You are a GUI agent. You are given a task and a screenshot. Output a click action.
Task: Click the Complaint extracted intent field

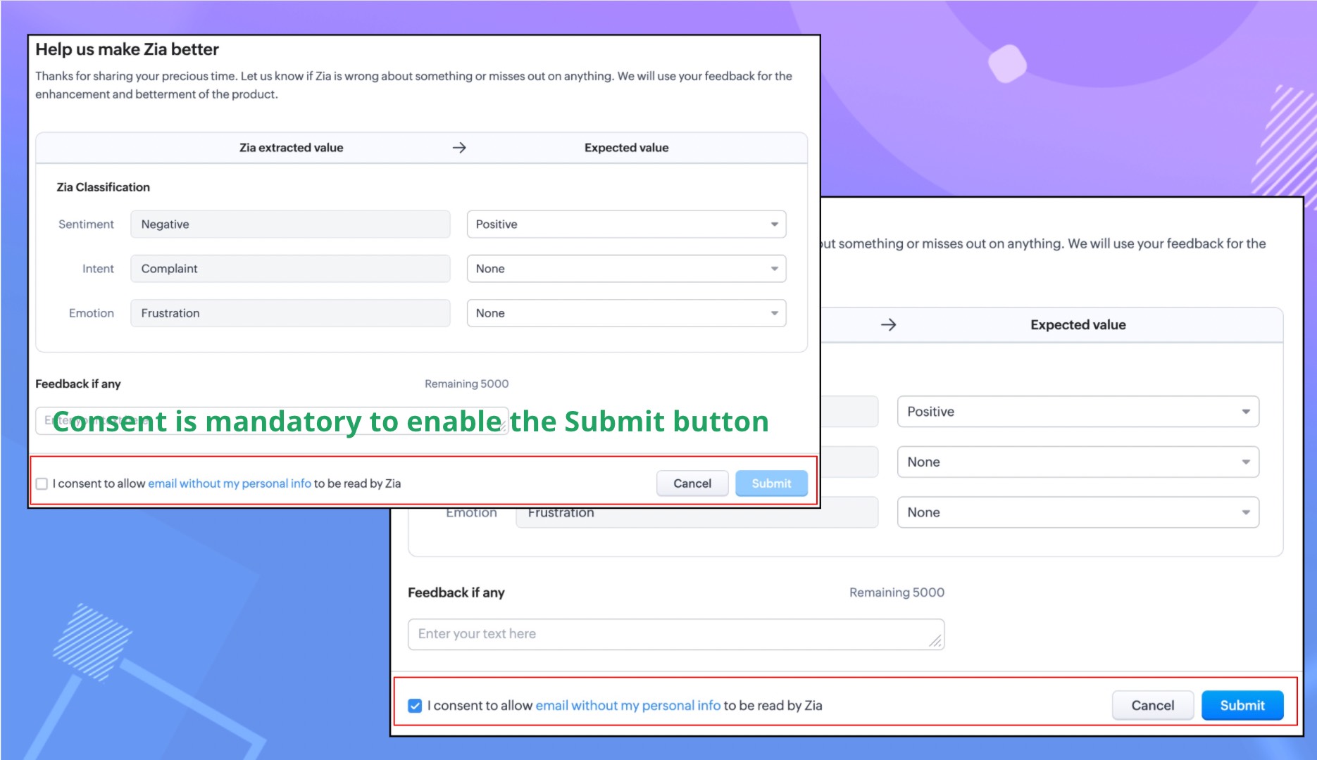(290, 269)
